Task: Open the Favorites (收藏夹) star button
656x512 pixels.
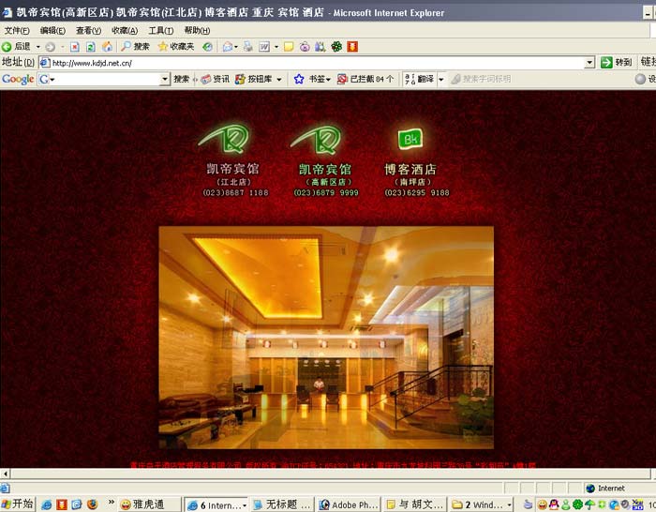Action: (175, 46)
